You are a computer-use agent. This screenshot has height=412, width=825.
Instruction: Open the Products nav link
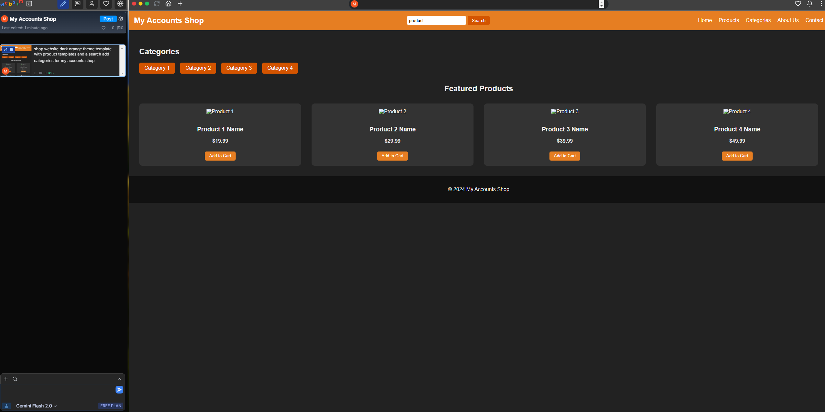(x=729, y=20)
